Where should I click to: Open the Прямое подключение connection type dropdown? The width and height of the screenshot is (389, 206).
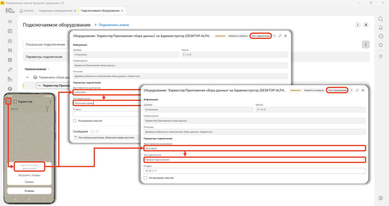tap(363, 160)
